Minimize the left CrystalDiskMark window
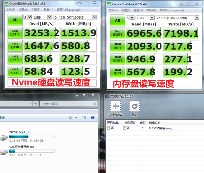The image size is (204, 173). [x=79, y=3]
